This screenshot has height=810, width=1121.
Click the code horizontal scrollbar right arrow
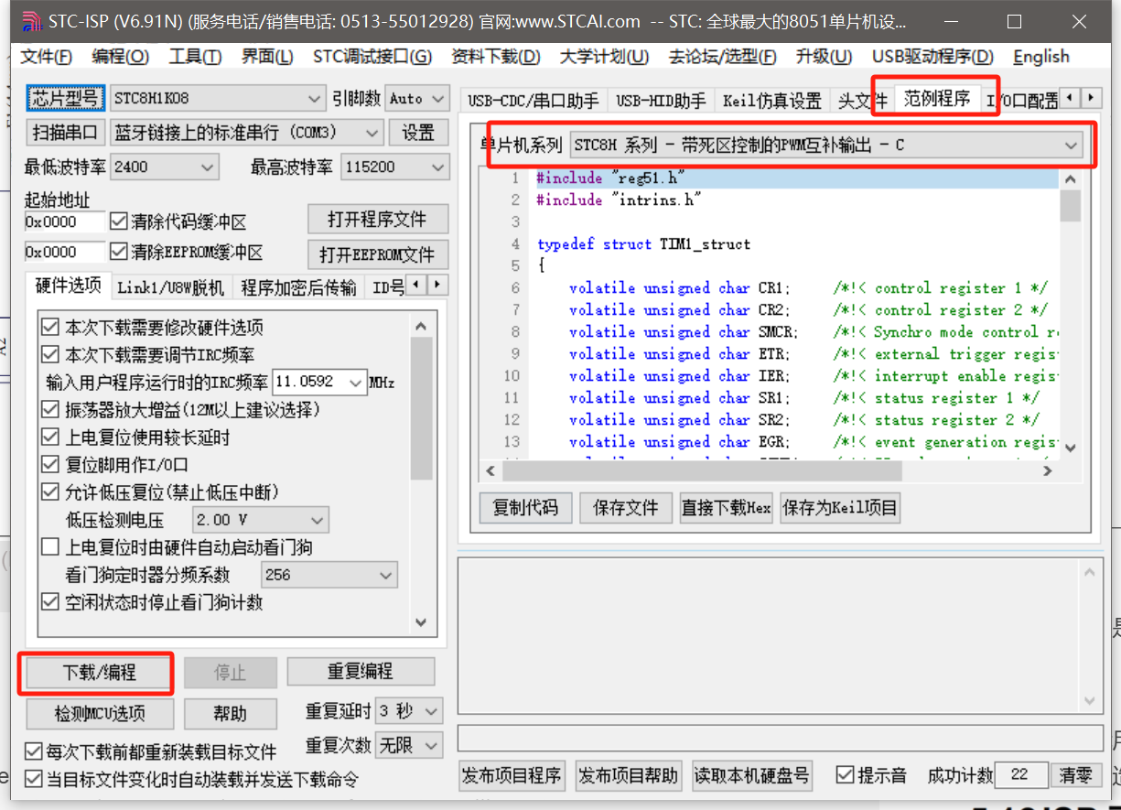pos(1048,470)
